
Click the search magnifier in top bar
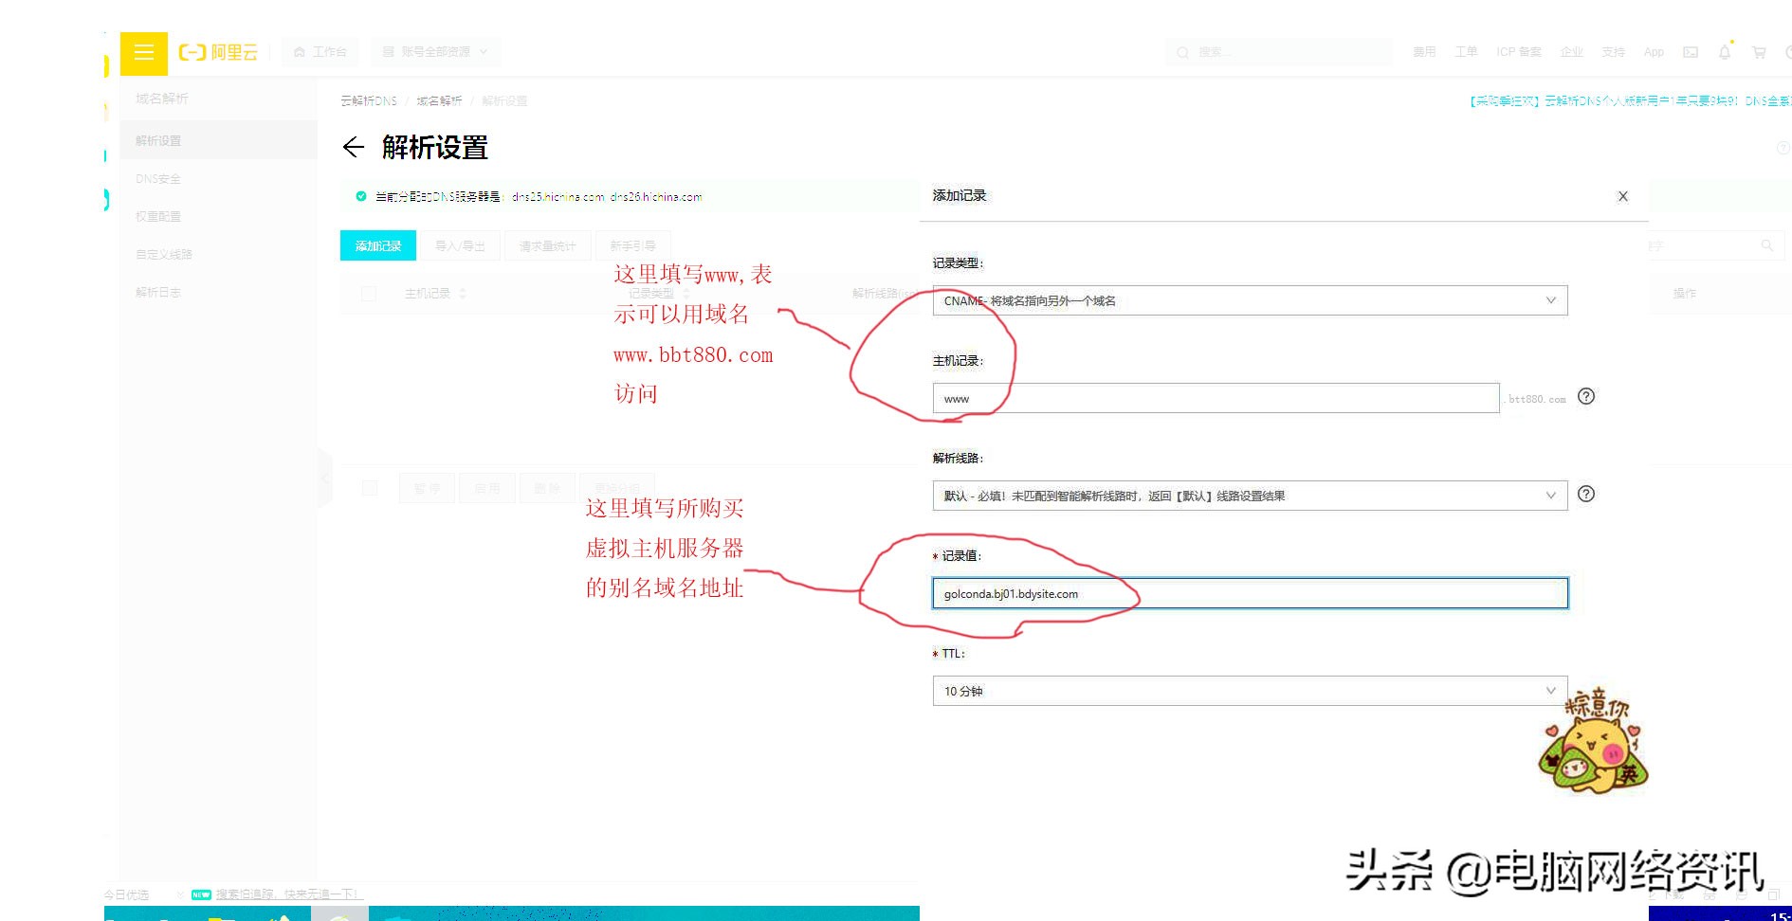[1182, 52]
